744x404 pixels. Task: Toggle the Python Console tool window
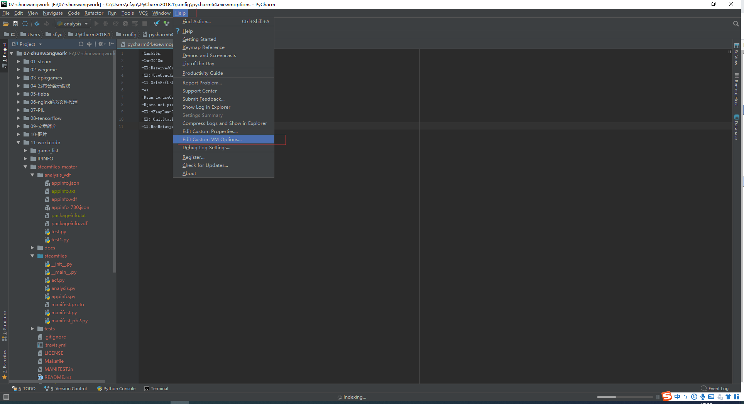click(116, 389)
